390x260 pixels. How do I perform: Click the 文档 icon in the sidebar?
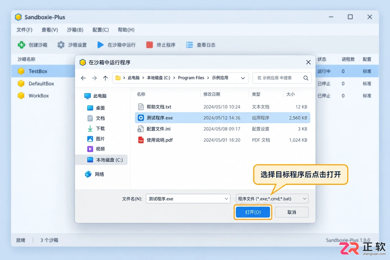(x=90, y=118)
